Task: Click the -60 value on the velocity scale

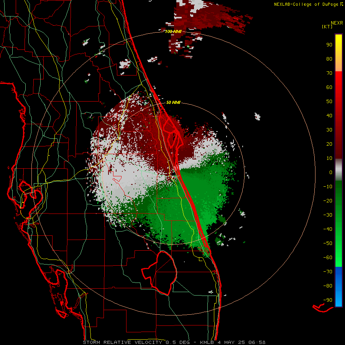Action: (328, 258)
